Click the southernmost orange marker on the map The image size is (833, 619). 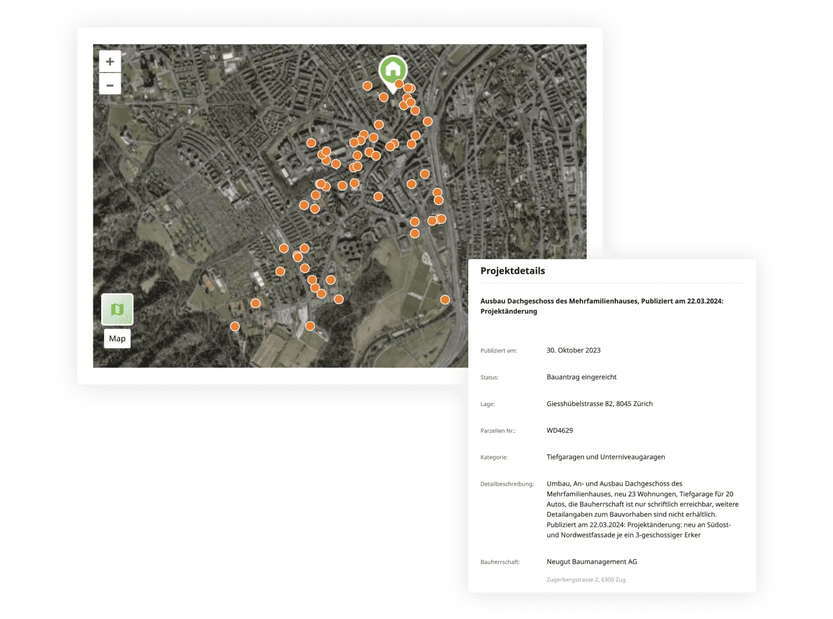click(309, 326)
